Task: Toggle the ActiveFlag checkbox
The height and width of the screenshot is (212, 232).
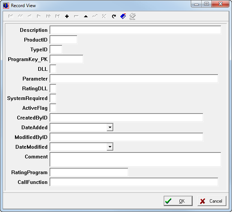Action: pyautogui.click(x=53, y=108)
